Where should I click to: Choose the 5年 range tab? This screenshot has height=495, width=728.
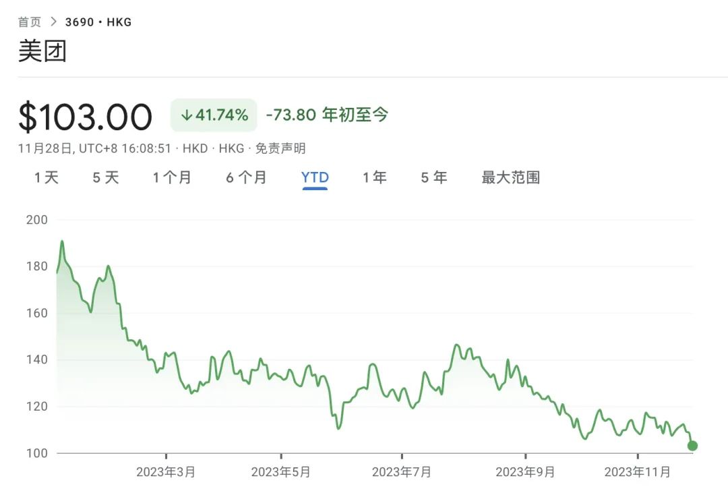[434, 177]
